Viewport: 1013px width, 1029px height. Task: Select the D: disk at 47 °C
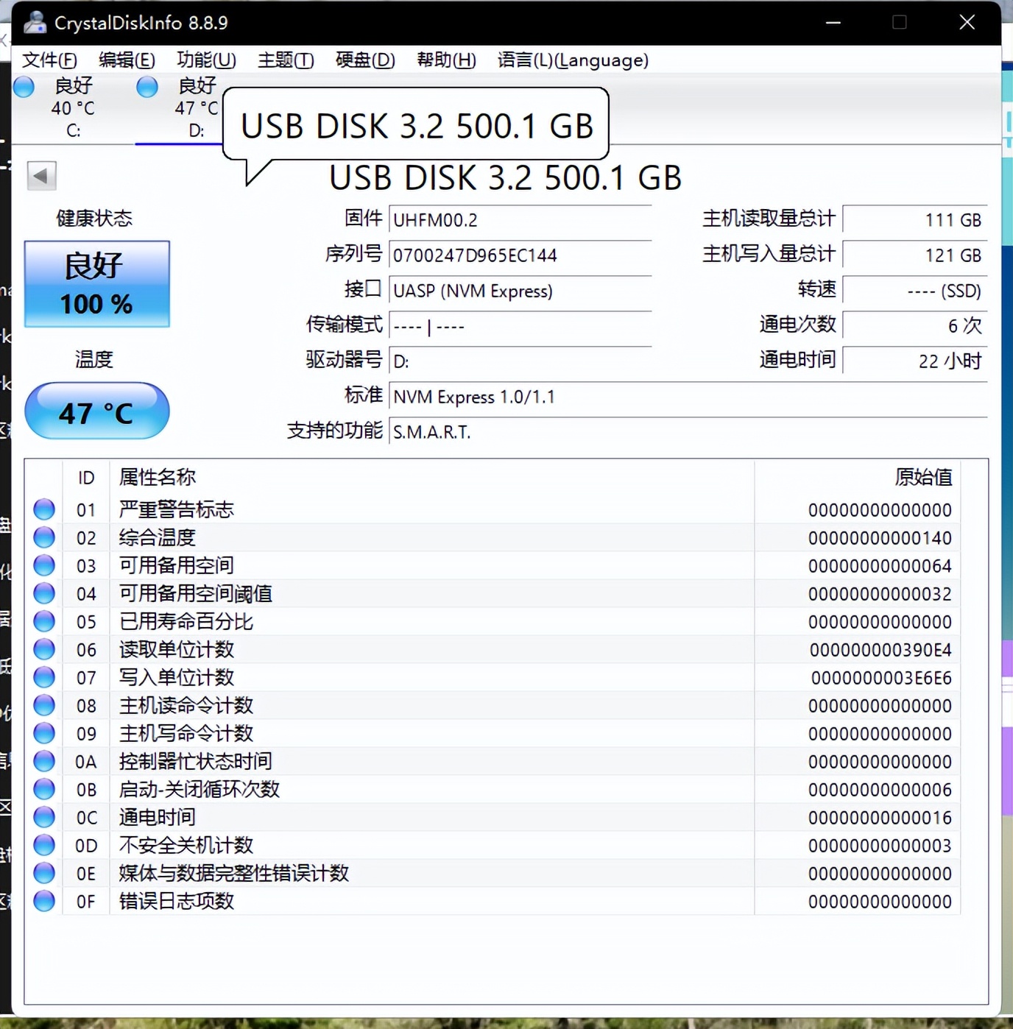click(x=197, y=107)
